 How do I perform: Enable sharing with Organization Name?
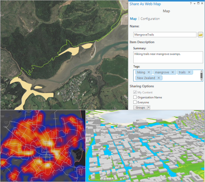click(x=135, y=97)
